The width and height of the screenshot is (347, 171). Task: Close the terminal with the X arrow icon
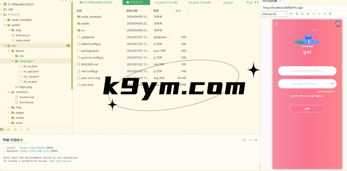[x=256, y=140]
